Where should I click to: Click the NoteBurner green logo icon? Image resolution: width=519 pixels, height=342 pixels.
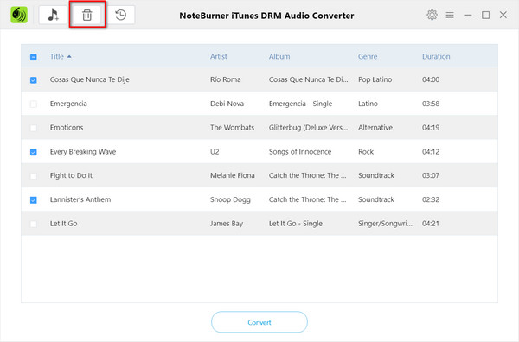tap(19, 15)
